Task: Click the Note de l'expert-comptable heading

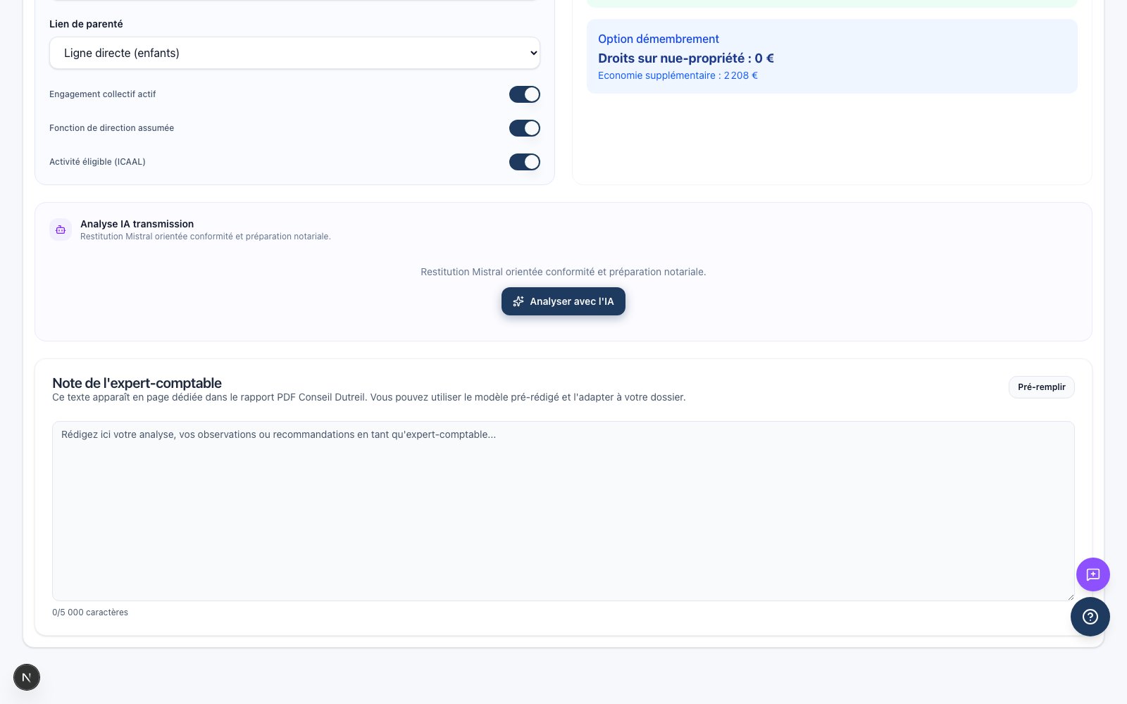Action: pyautogui.click(x=137, y=383)
